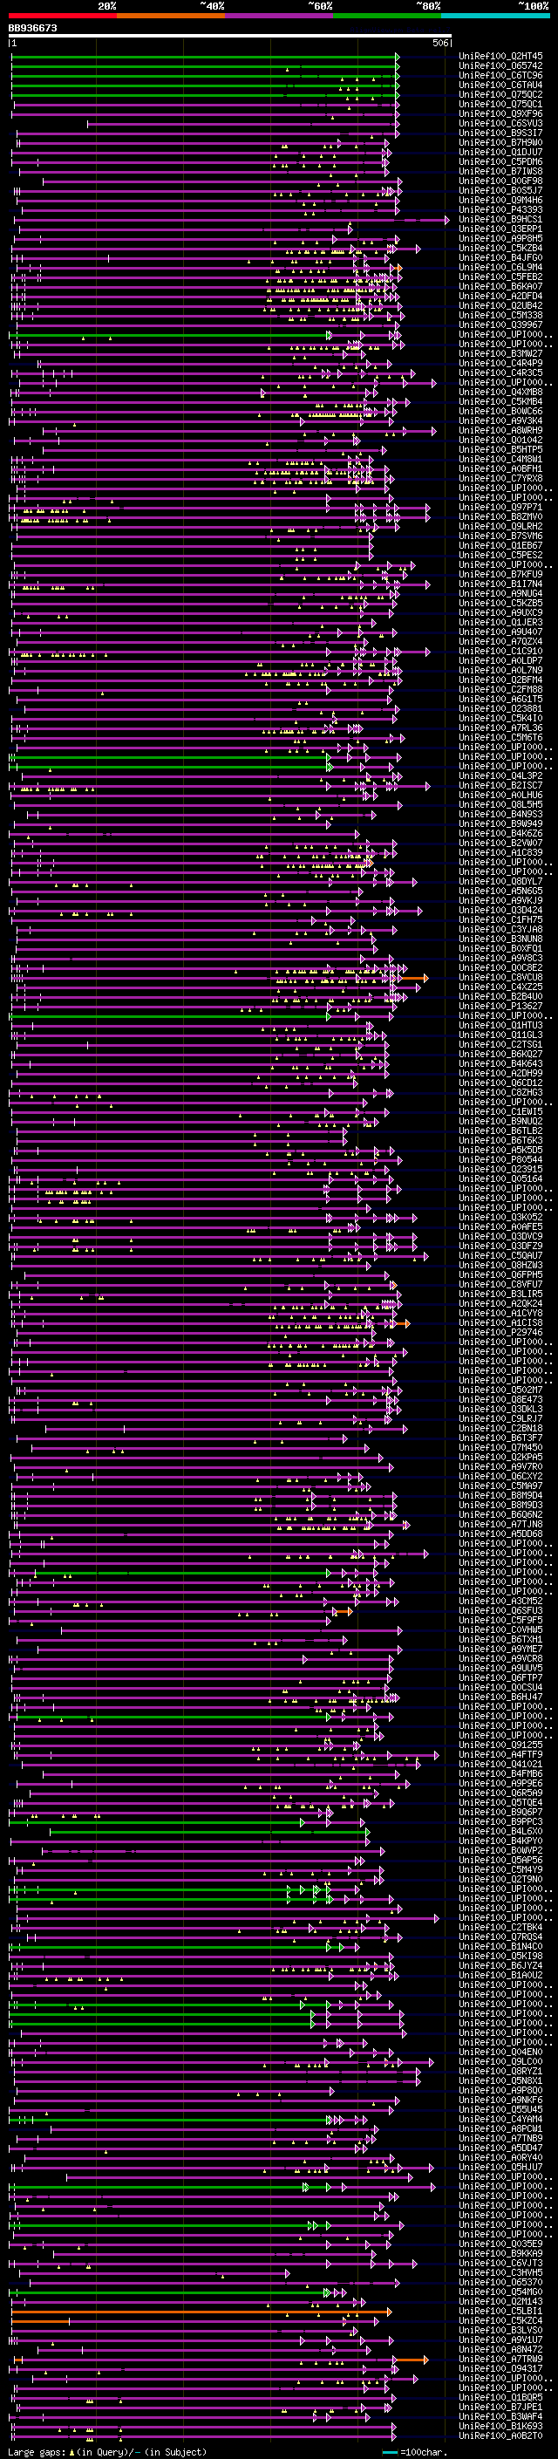Screen dimensions: 558x2459
Task: Select hit label UniRef100_Q97P71
Action: pyautogui.click(x=500, y=507)
